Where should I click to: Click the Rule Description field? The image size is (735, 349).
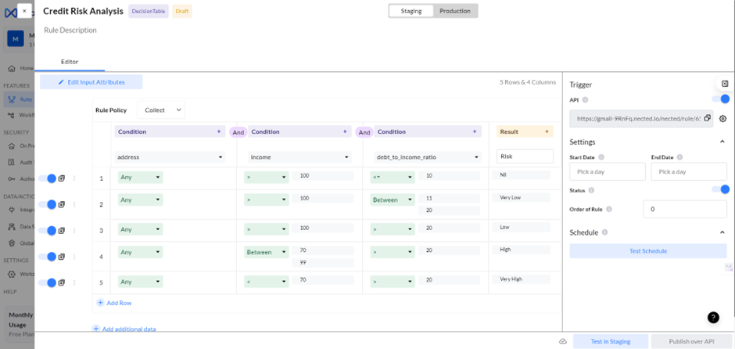pyautogui.click(x=70, y=30)
